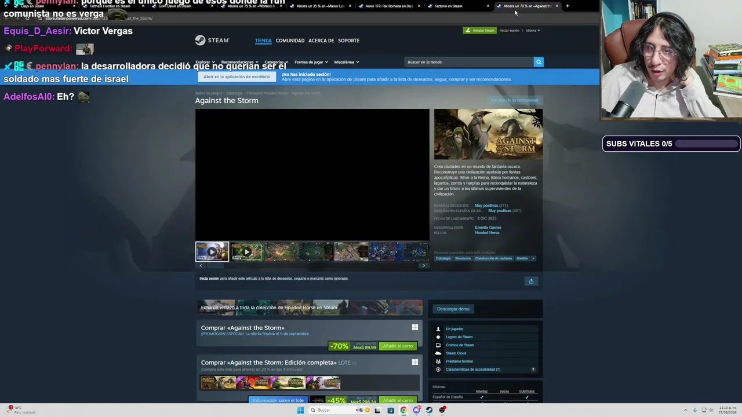Play the second trailer thumbnail in the gallery
The width and height of the screenshot is (742, 417).
coord(247,252)
